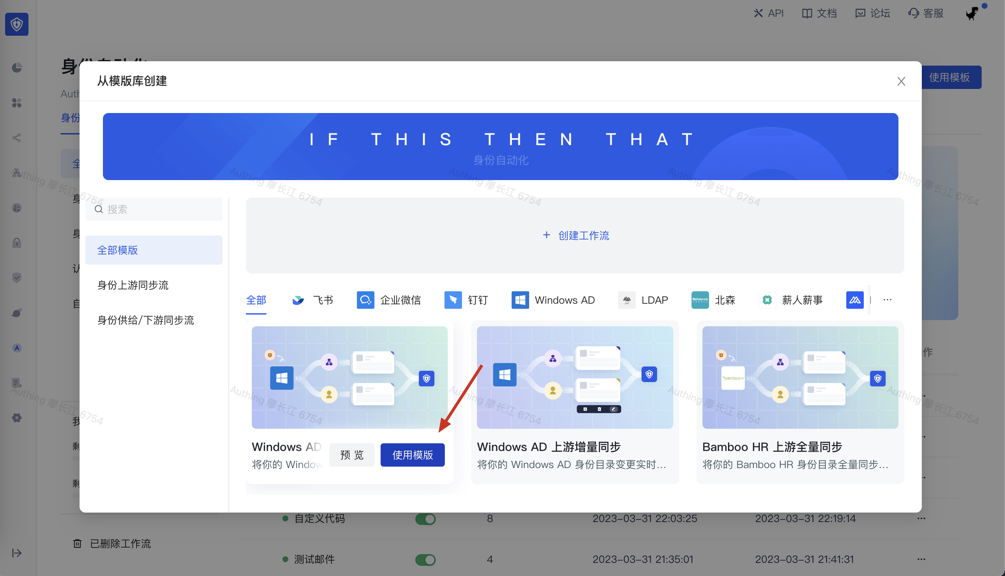Expand the sidebar with arrow icon
This screenshot has width=1005, height=576.
coord(17,553)
